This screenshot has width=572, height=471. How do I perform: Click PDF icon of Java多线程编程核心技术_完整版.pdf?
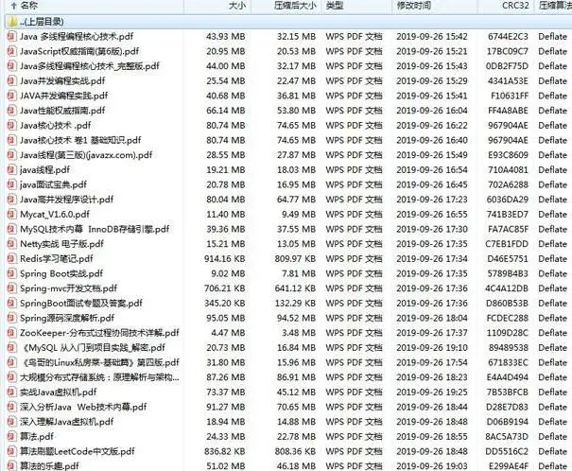click(x=11, y=66)
